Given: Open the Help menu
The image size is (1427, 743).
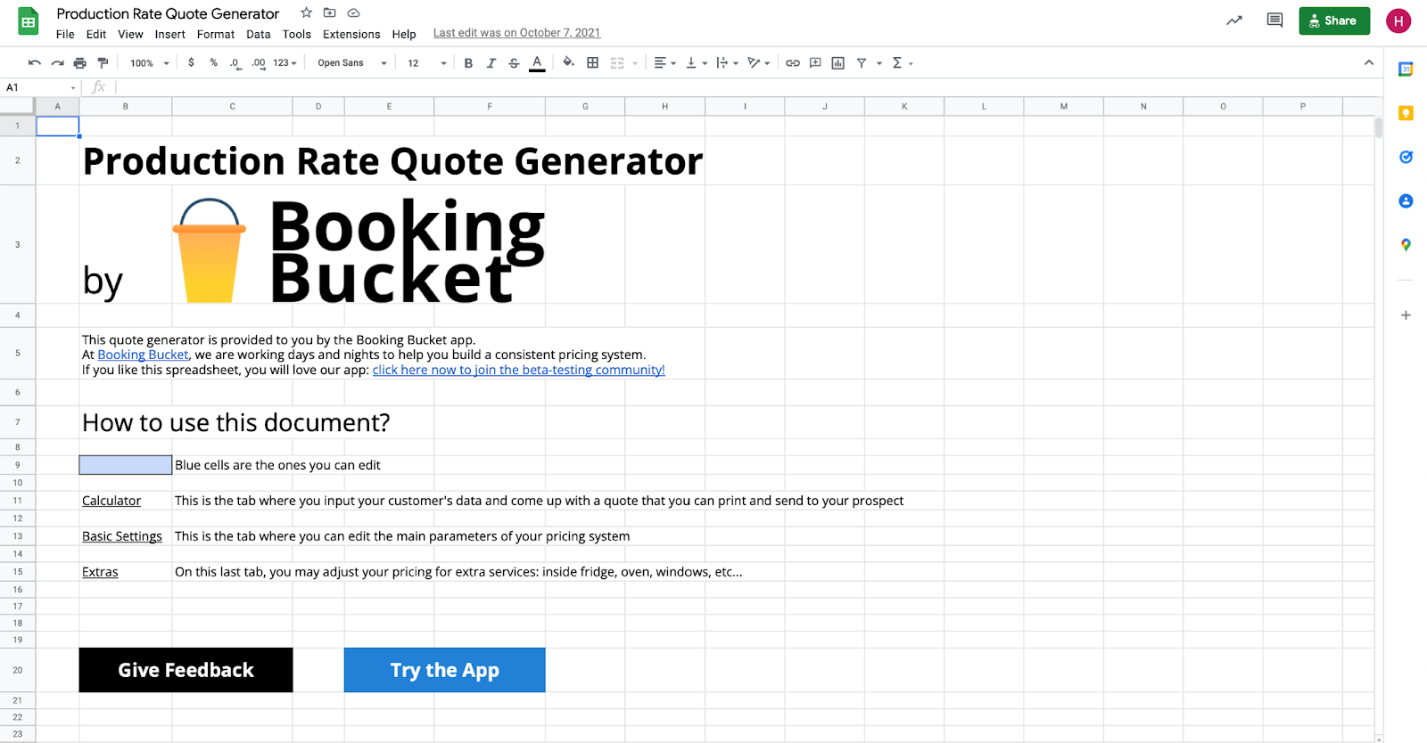Looking at the screenshot, I should pos(404,35).
